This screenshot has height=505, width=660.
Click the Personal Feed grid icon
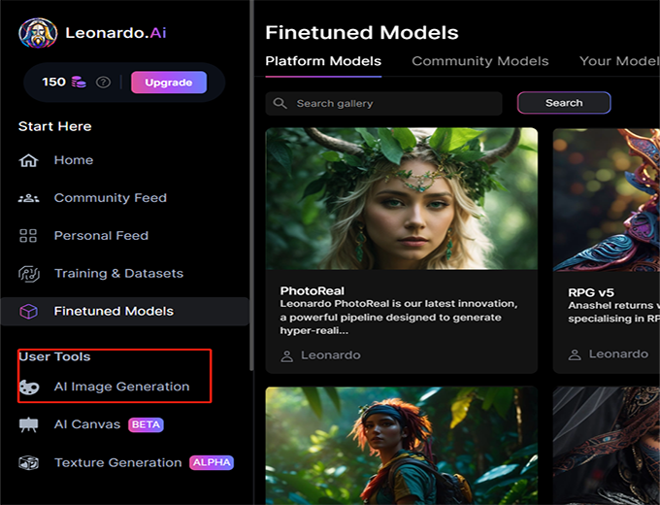[x=28, y=236]
